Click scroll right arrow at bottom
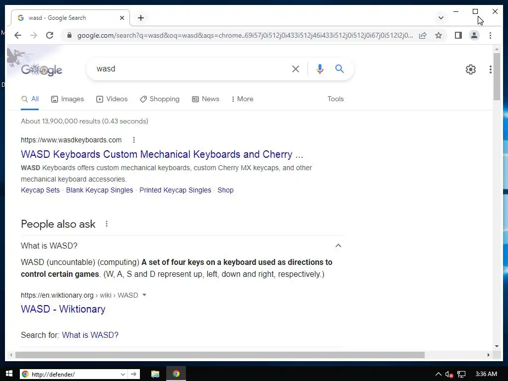Screen dimensions: 508x381 pyautogui.click(x=488, y=355)
